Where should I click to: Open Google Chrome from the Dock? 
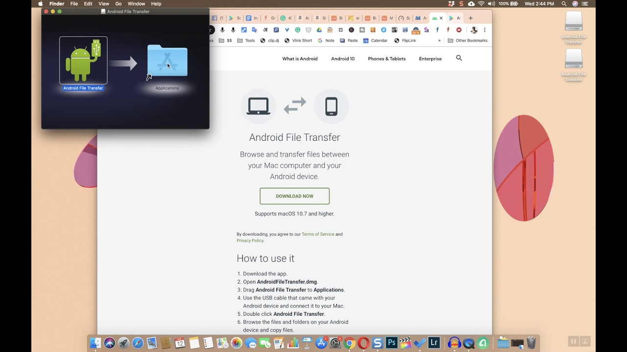[349, 343]
